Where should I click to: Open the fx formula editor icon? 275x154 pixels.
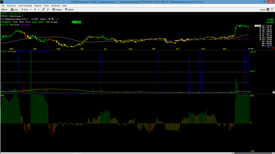tap(48, 10)
